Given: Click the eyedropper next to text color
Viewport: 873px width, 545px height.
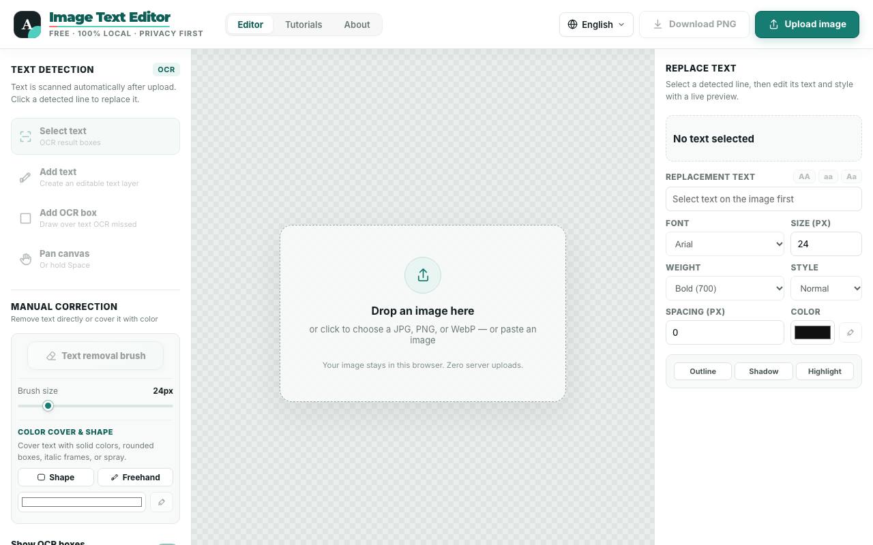Looking at the screenshot, I should pos(850,332).
